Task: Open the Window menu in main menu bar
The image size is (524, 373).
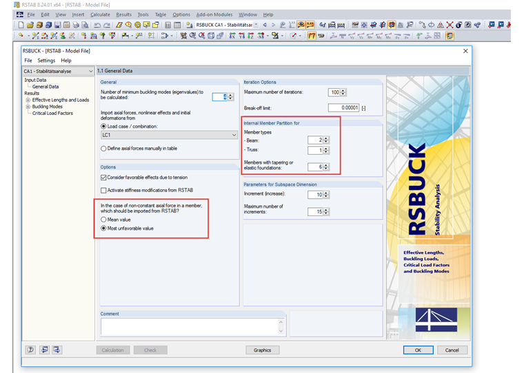Action: click(248, 14)
